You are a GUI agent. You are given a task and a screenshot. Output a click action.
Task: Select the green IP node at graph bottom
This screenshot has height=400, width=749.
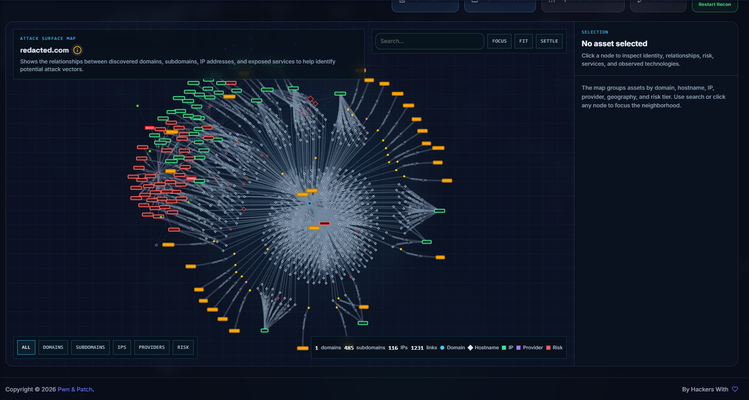pos(265,330)
